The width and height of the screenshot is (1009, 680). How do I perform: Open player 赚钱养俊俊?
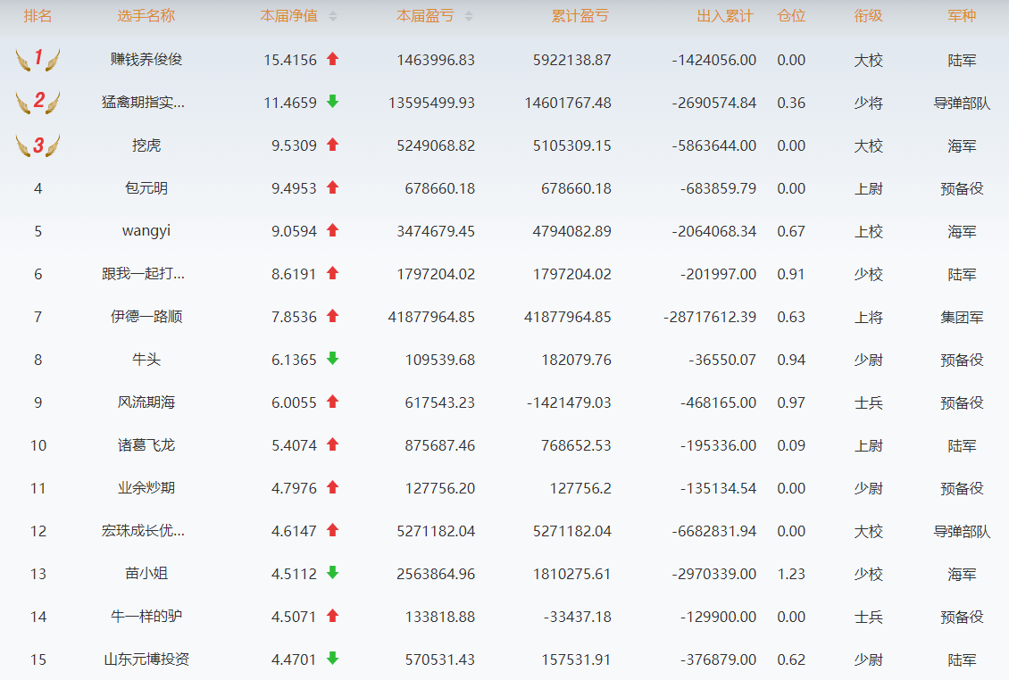[146, 60]
